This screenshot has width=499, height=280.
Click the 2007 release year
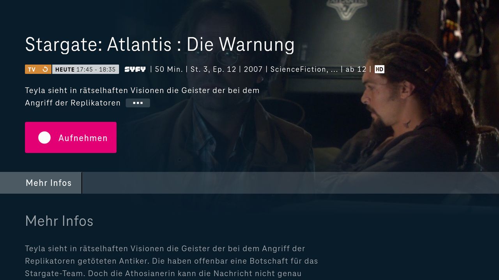(x=253, y=69)
